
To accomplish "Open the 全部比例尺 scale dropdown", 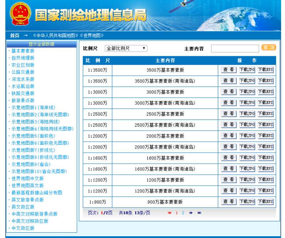I will tap(126, 48).
